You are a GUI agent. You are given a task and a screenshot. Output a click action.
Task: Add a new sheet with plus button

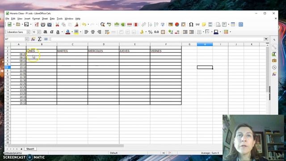coord(21,149)
